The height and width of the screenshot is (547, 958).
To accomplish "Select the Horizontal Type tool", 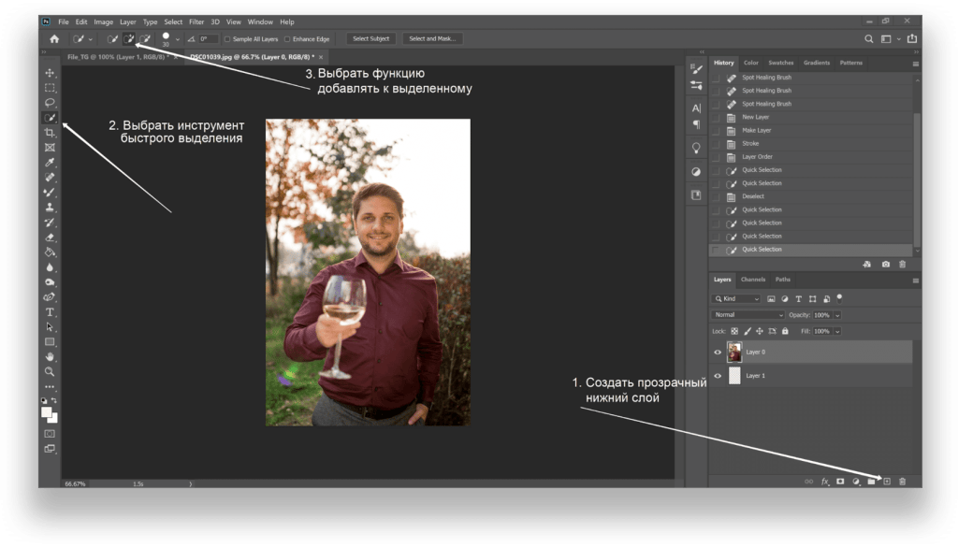I will click(50, 312).
